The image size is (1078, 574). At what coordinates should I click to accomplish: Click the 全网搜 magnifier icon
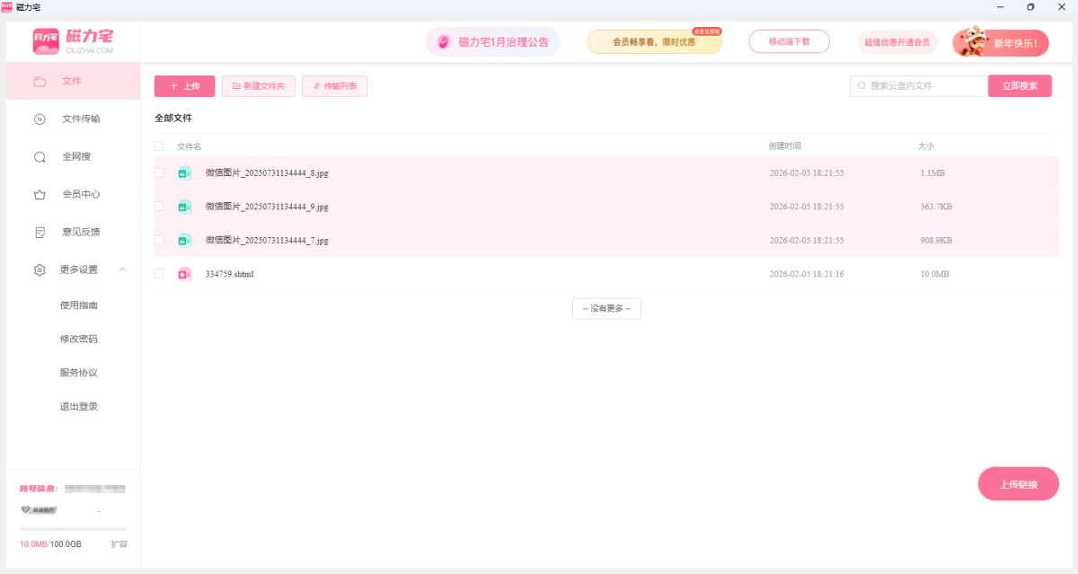(40, 157)
